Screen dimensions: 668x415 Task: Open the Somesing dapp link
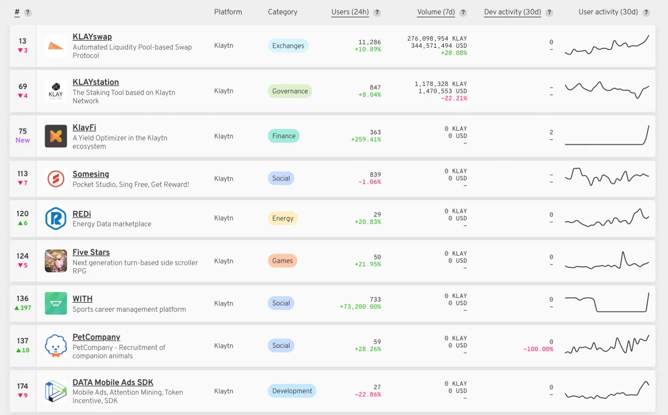click(91, 174)
